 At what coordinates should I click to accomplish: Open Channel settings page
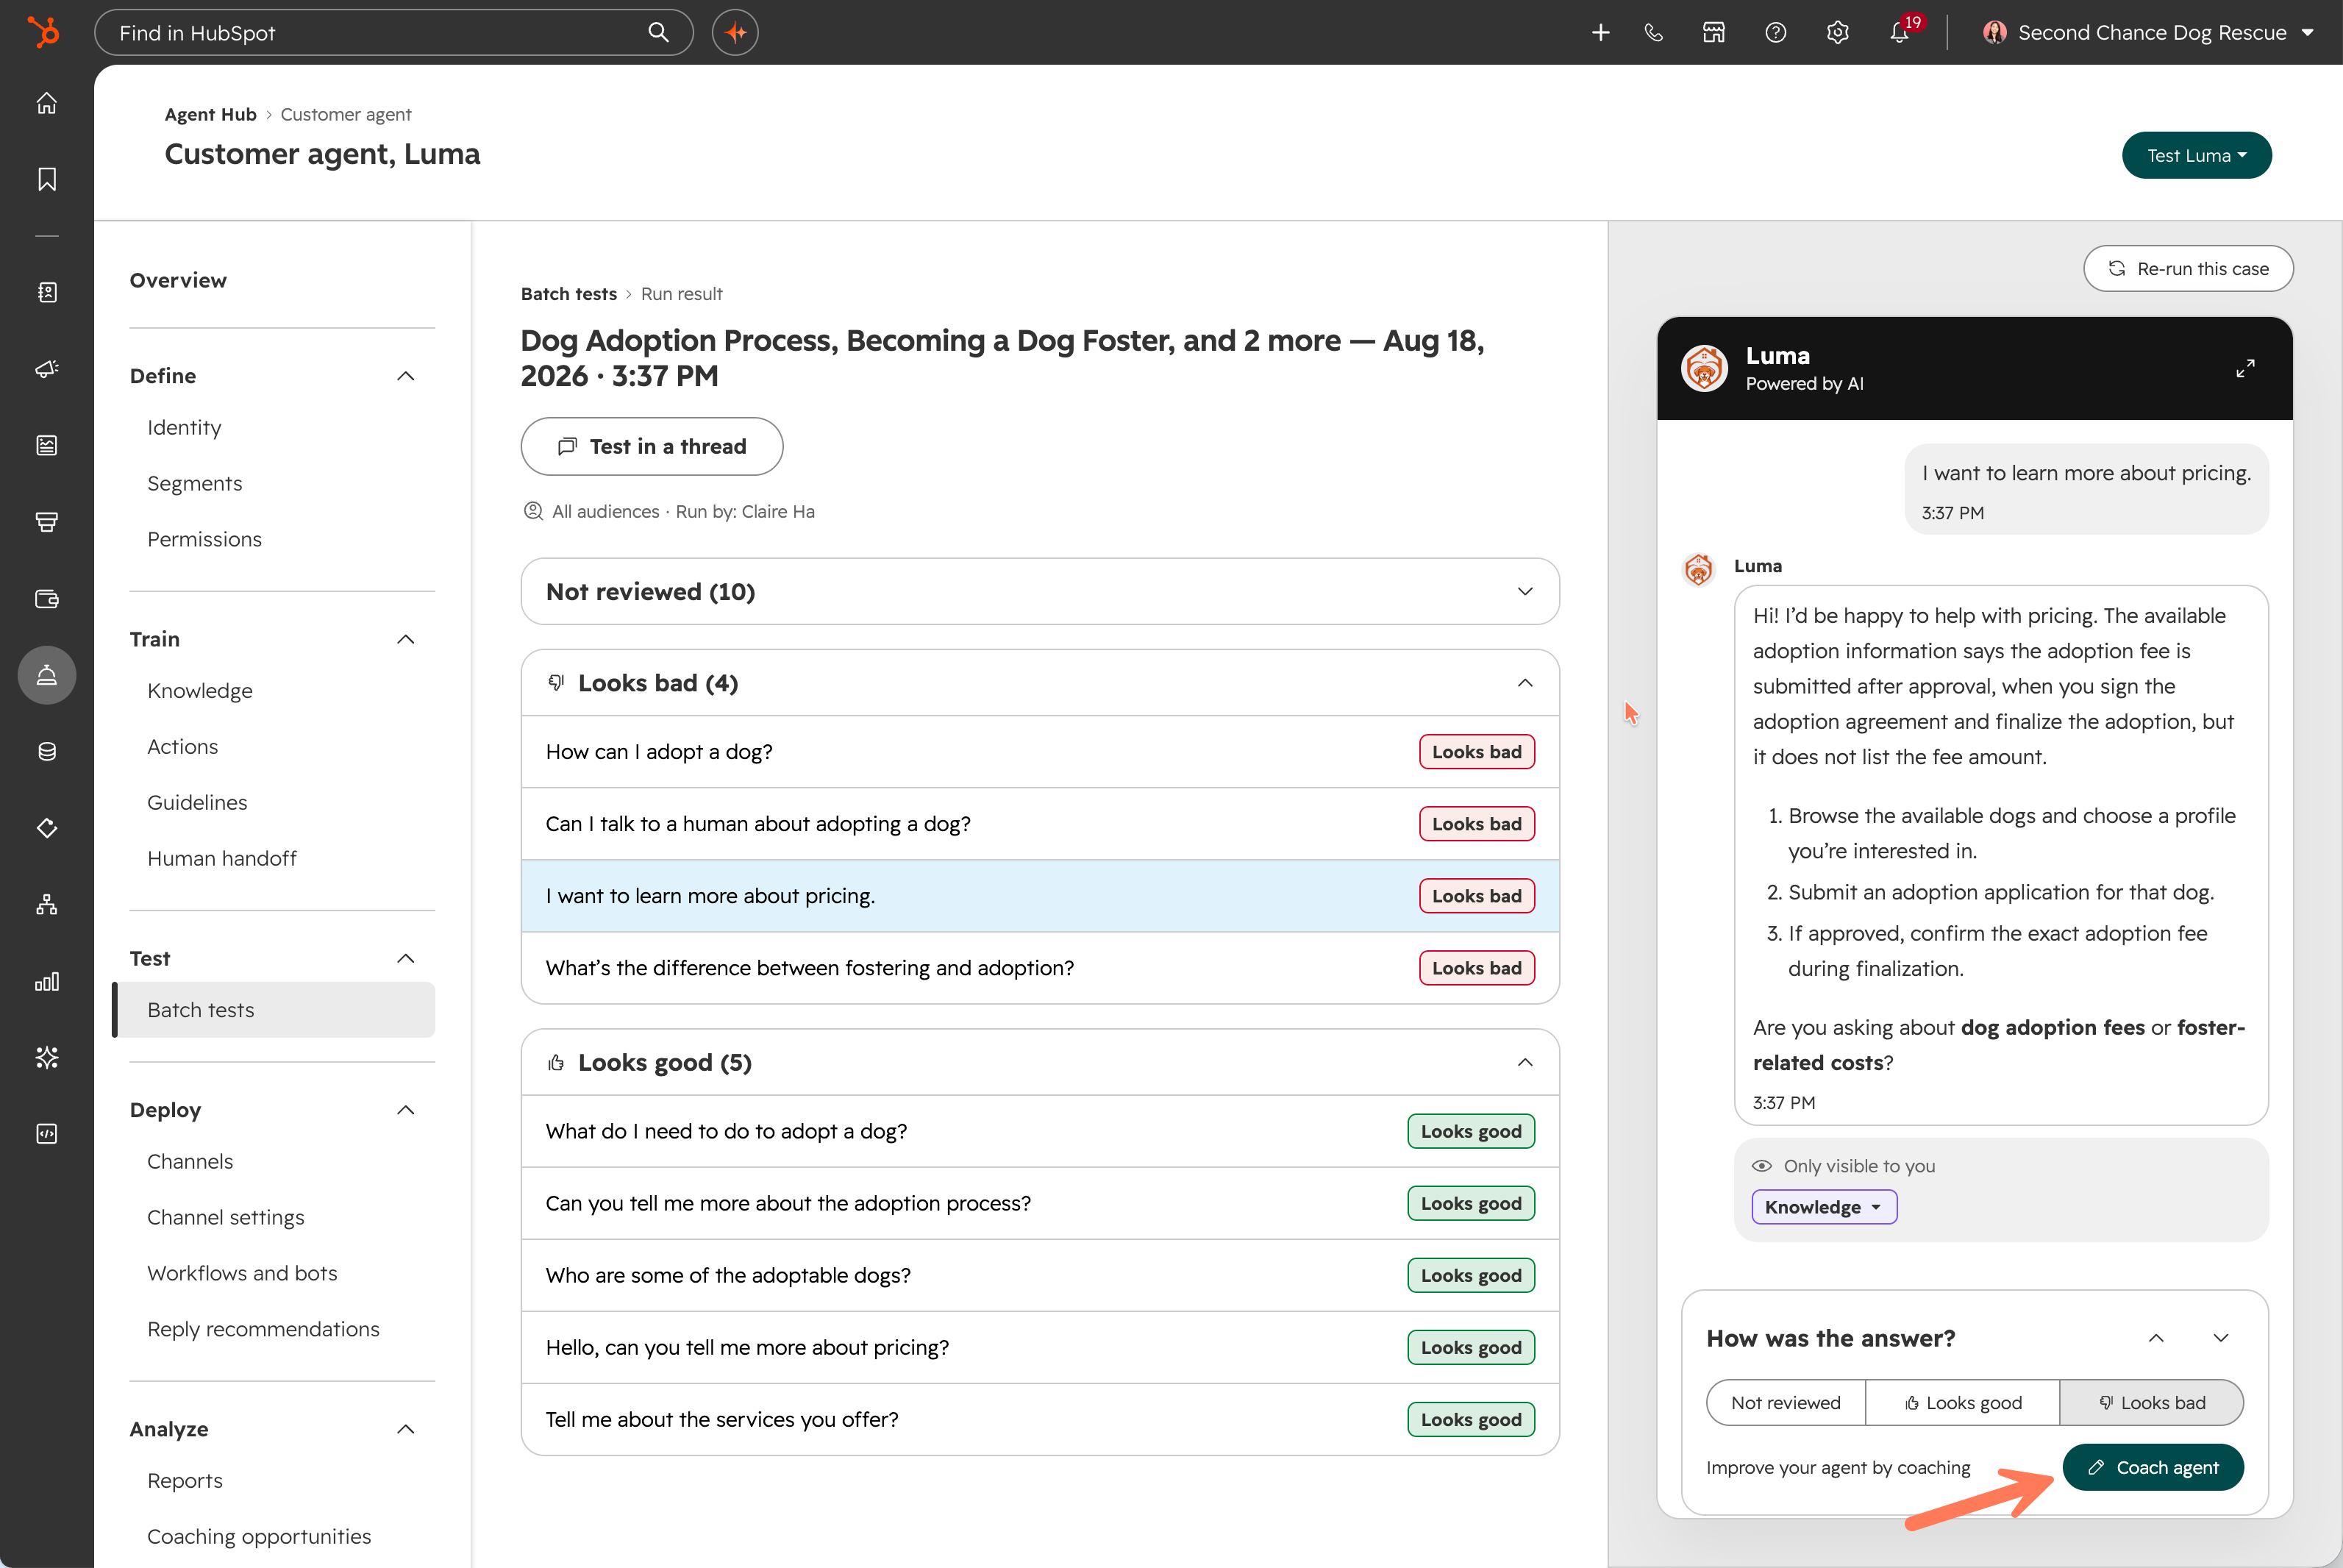click(x=226, y=1217)
